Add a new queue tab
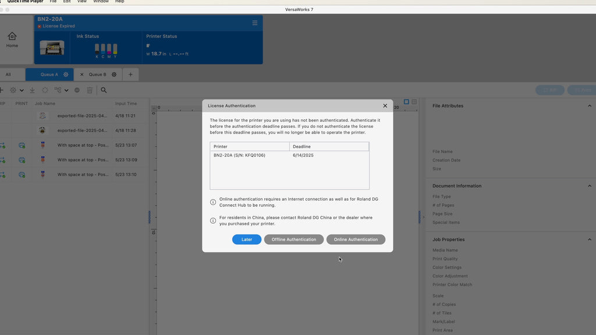Image resolution: width=596 pixels, height=335 pixels. 130,74
